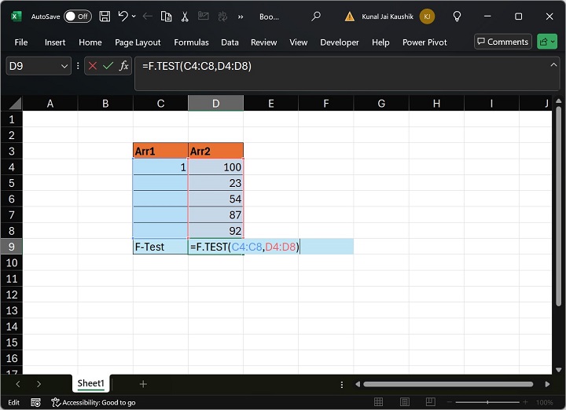
Task: Expand the Name Box dropdown arrow
Action: click(x=64, y=67)
